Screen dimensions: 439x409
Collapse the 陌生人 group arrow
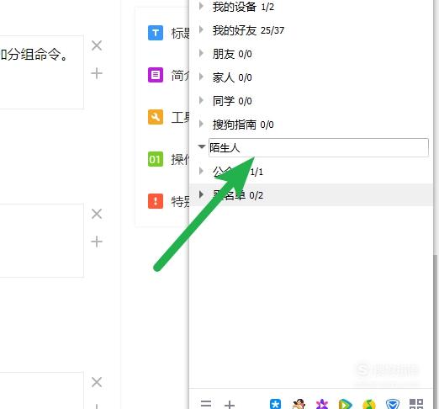click(x=201, y=146)
